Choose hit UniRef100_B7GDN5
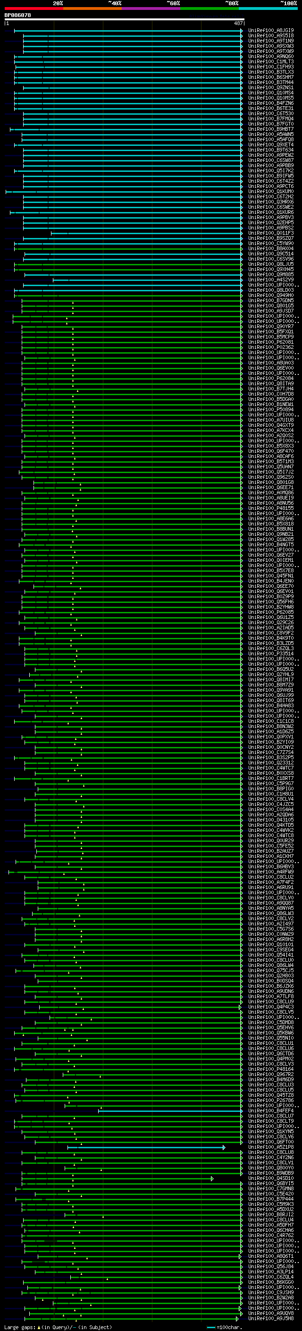Viewport: 302px width, 1331px height. pos(271,300)
